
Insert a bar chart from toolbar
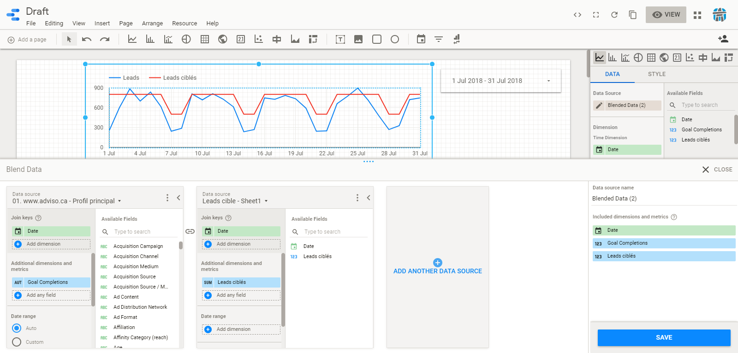point(150,39)
